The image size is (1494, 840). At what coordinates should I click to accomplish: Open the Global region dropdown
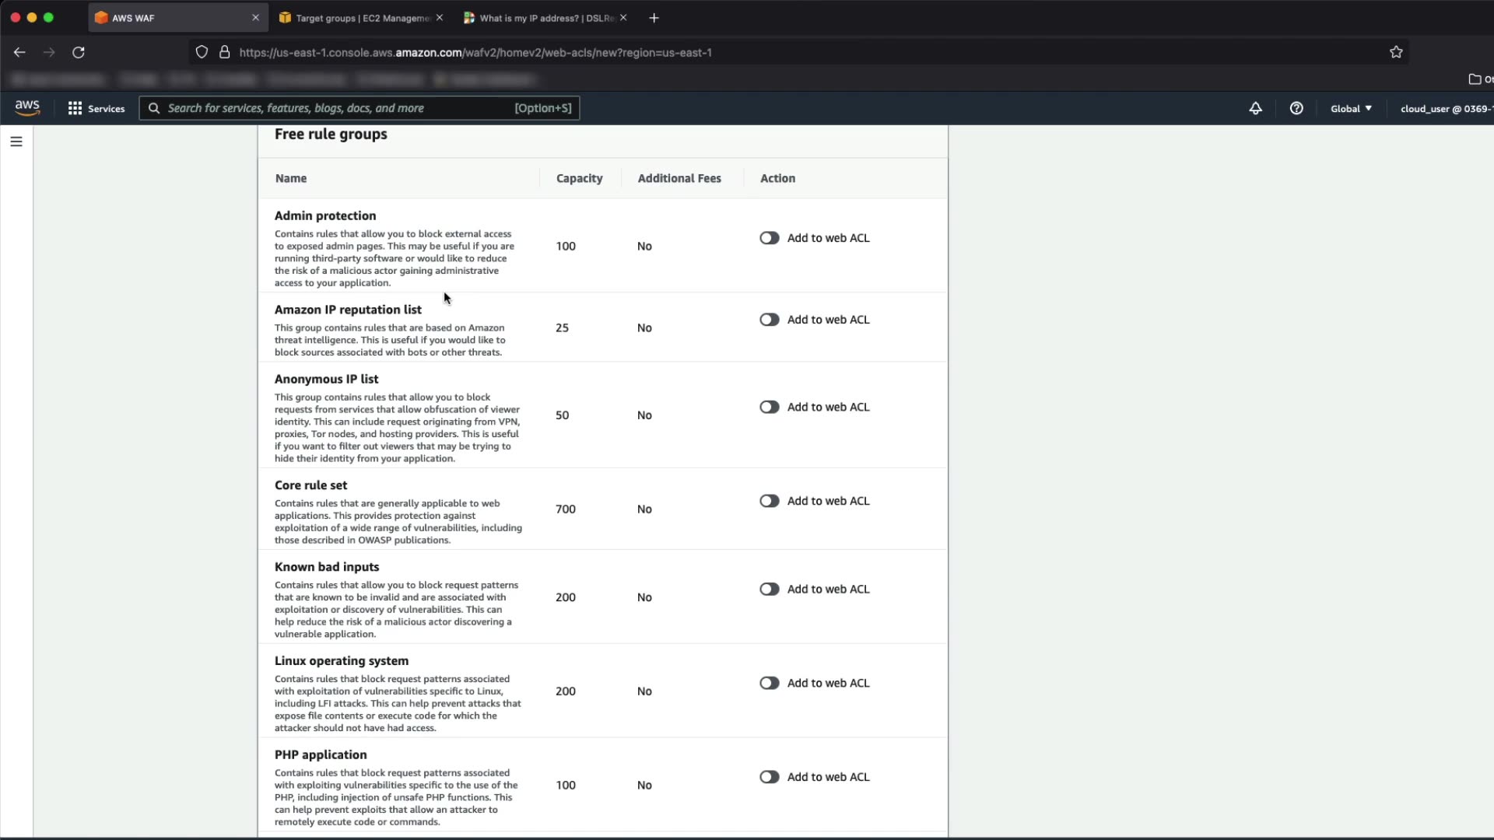(x=1351, y=108)
